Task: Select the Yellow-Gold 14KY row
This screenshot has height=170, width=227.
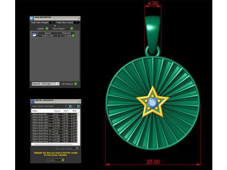Action: coord(54,120)
